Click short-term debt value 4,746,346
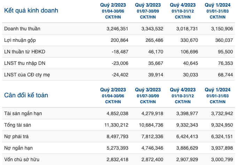 coord(152,148)
